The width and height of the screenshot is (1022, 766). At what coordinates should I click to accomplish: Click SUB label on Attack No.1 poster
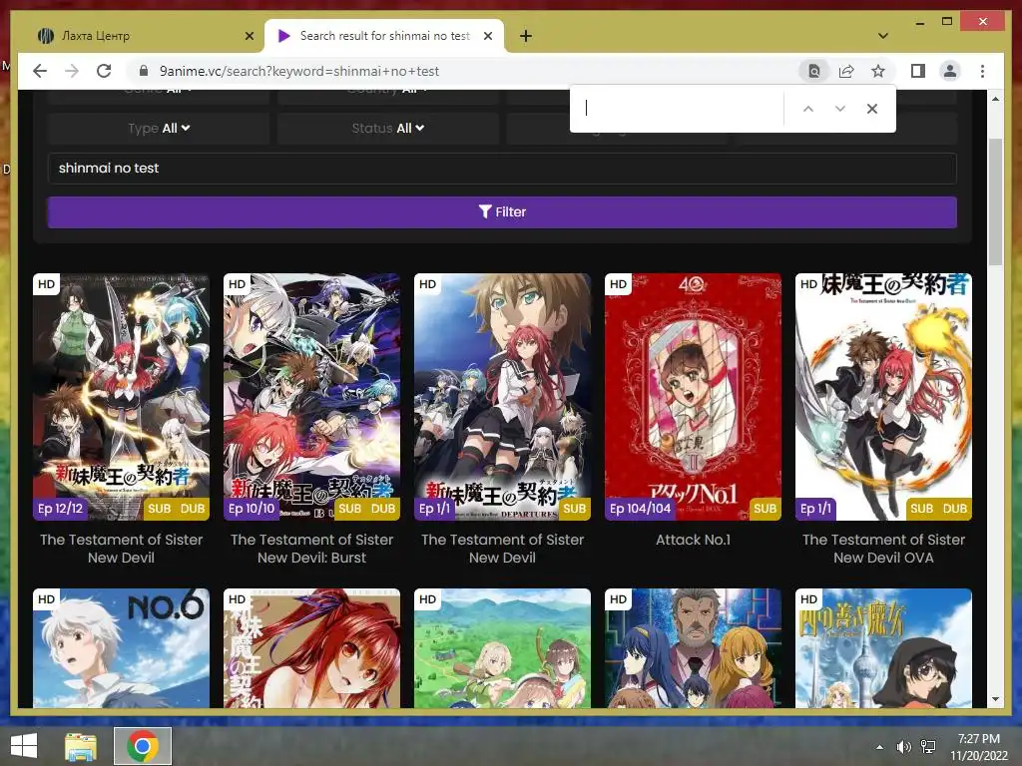(x=765, y=509)
